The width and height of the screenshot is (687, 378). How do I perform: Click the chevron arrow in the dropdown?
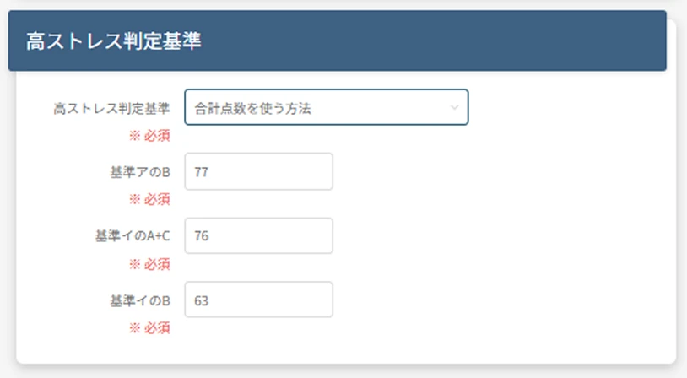pos(454,107)
